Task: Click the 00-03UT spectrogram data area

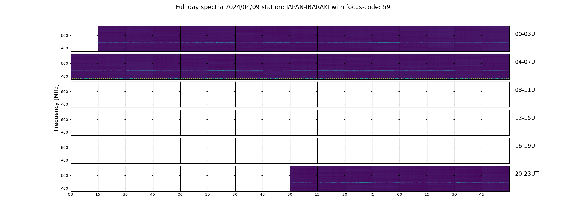Action: 304,38
